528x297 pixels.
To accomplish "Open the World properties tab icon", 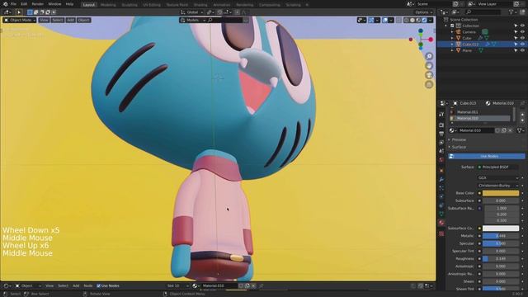I will (x=441, y=160).
